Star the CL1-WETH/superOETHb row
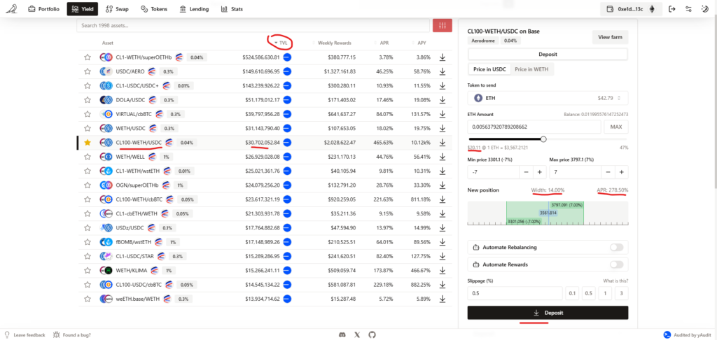Image resolution: width=717 pixels, height=340 pixels. tap(88, 57)
